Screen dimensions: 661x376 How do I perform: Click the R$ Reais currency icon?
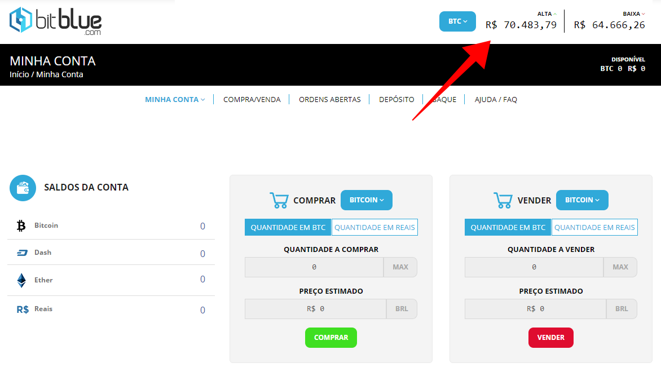point(21,308)
